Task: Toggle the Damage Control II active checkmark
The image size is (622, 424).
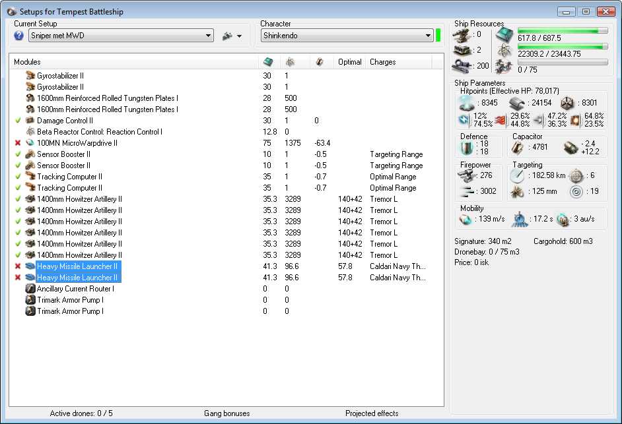Action: (x=18, y=121)
